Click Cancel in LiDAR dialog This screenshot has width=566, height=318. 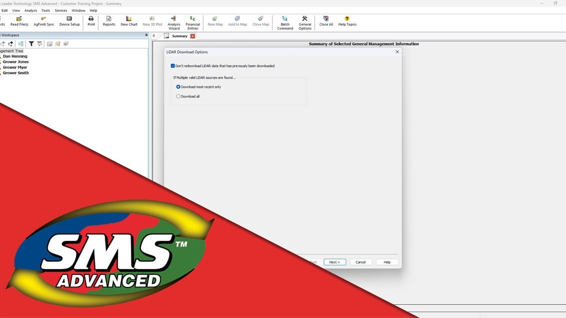tap(361, 262)
